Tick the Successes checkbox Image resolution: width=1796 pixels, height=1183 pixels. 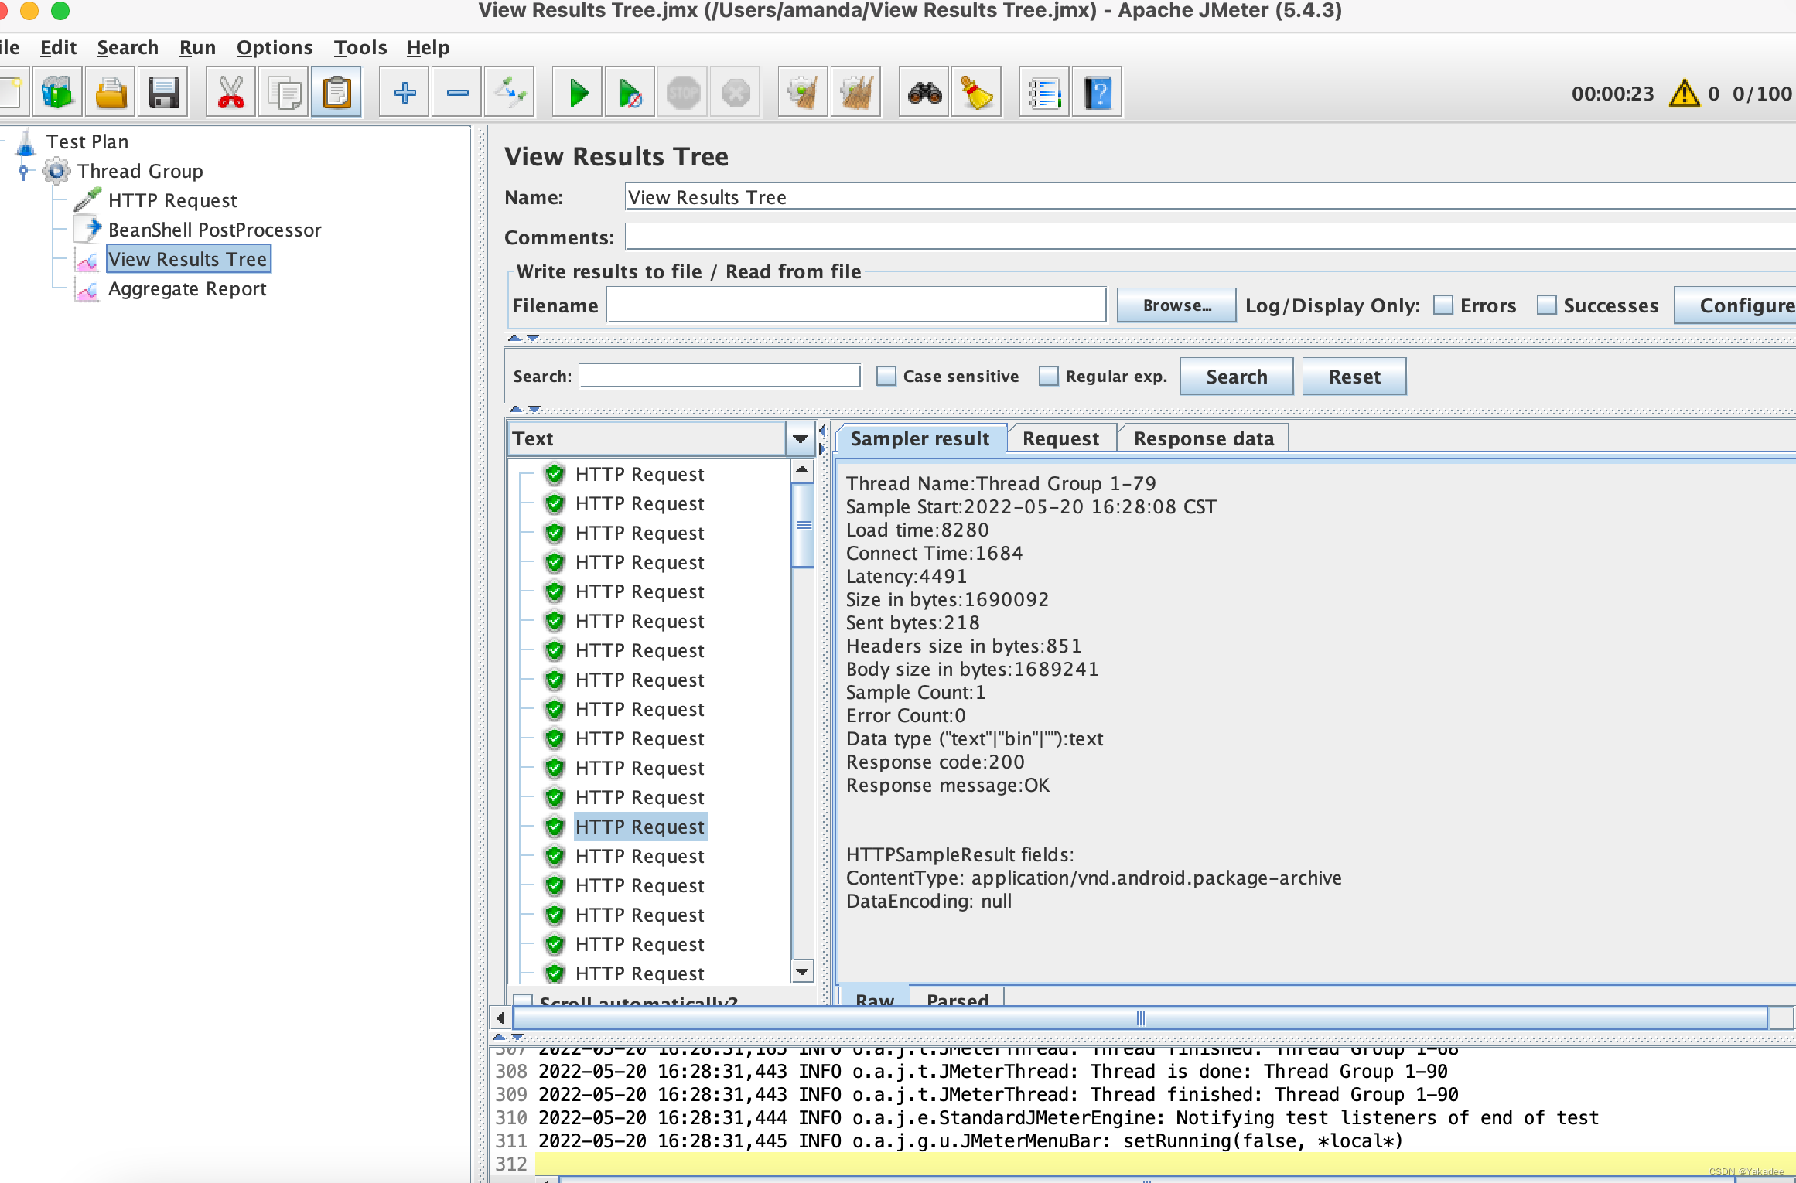coord(1546,305)
